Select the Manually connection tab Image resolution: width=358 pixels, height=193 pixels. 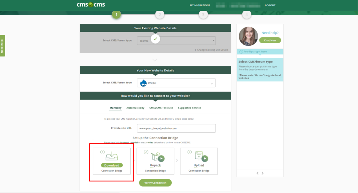click(115, 108)
